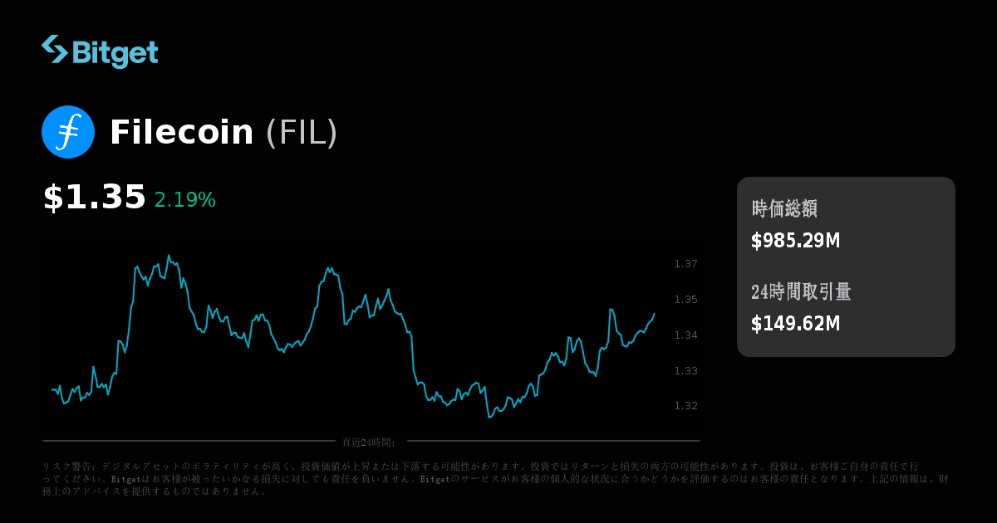This screenshot has width=997, height=523.
Task: Expand the 直近24時間 chart range label
Action: 366,433
